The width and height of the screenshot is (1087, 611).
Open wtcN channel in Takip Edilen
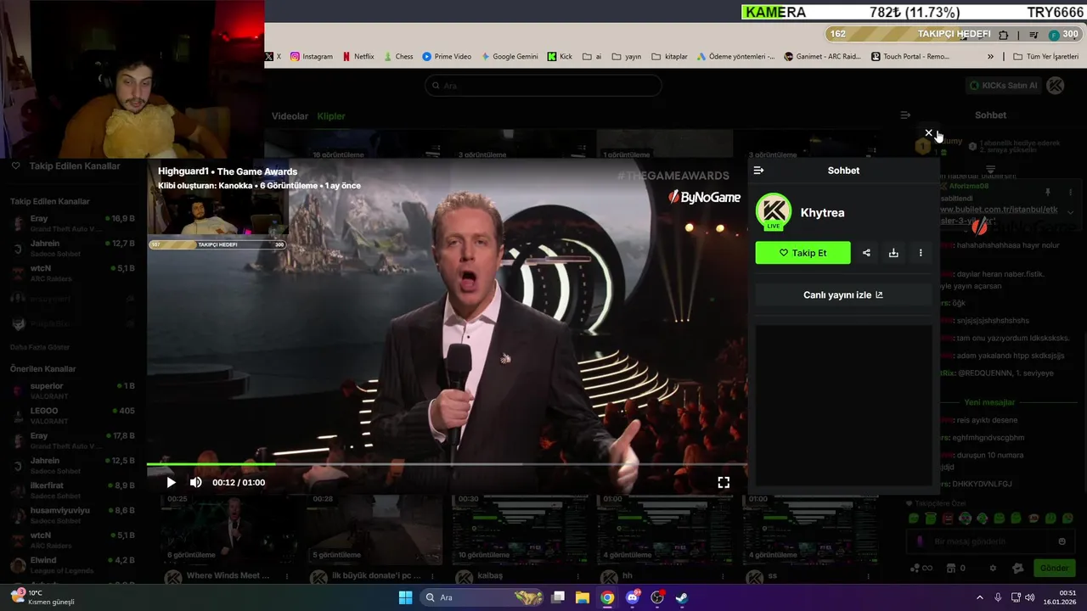[72, 273]
